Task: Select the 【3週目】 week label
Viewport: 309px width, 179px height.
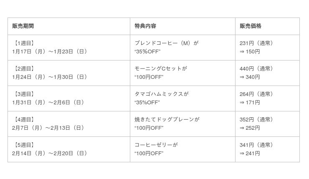Action: 24,94
